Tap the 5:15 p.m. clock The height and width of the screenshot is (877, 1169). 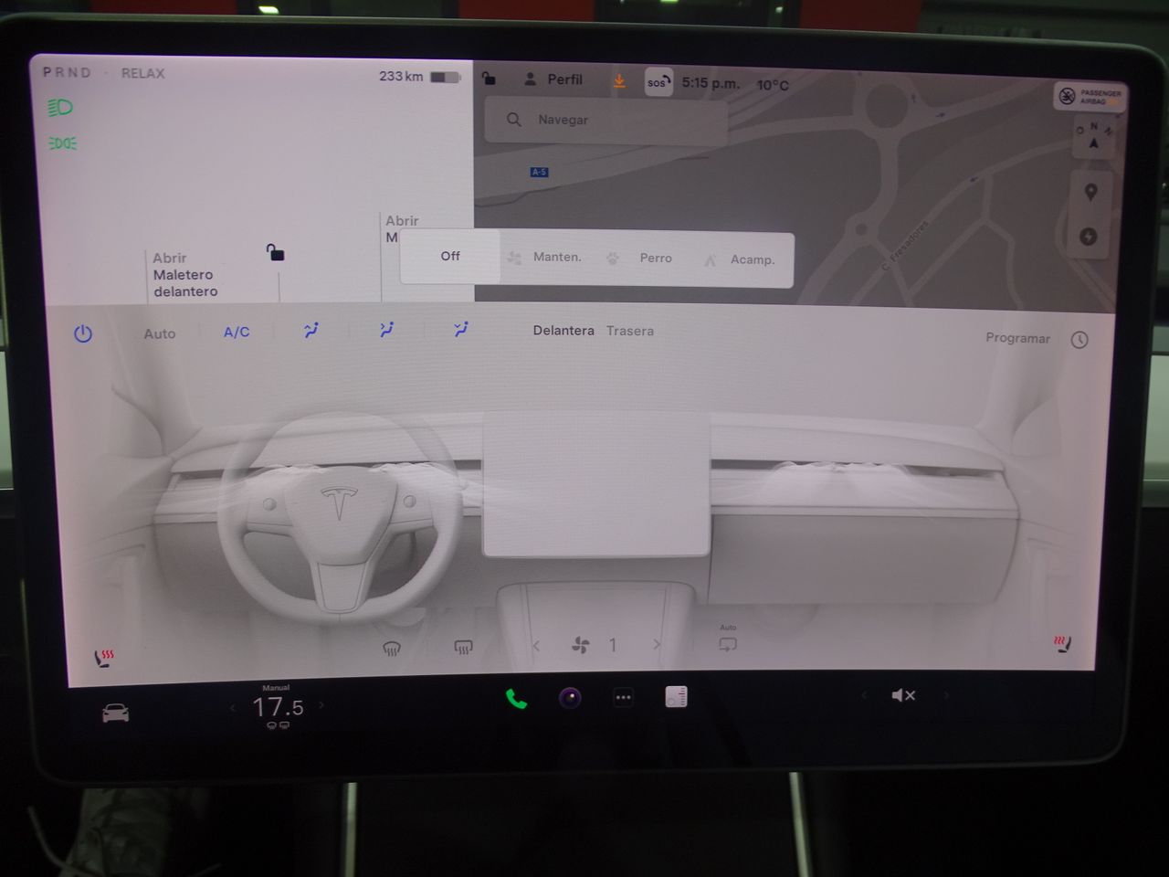pyautogui.click(x=711, y=83)
